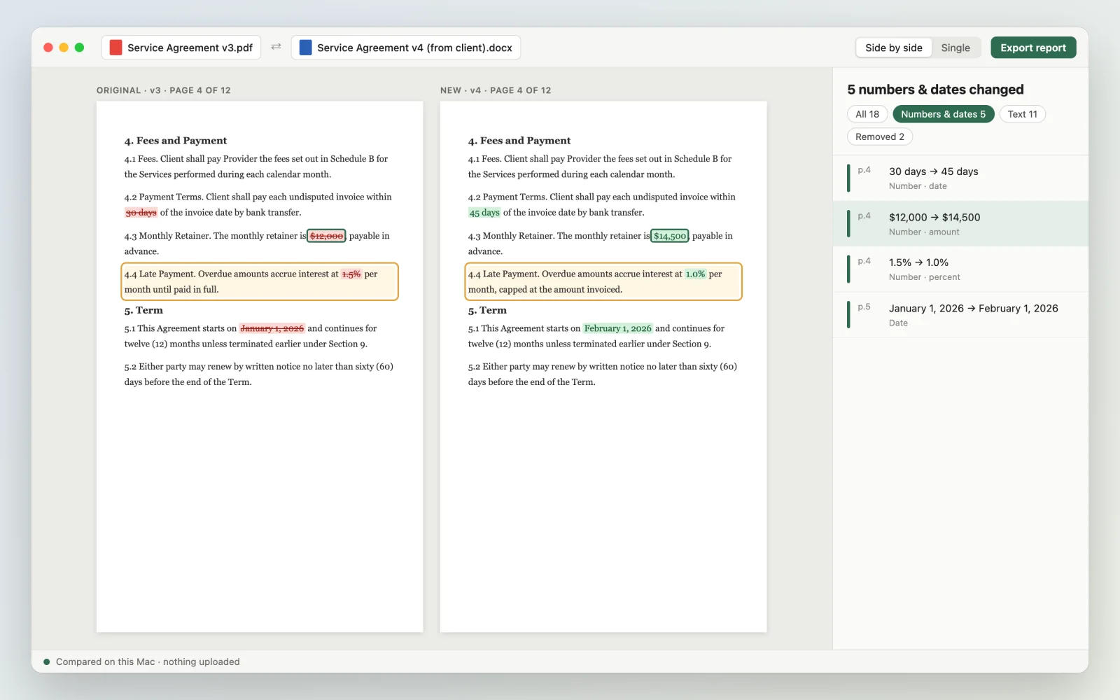1120x700 pixels.
Task: Show All 18 changes filter
Action: click(x=867, y=114)
